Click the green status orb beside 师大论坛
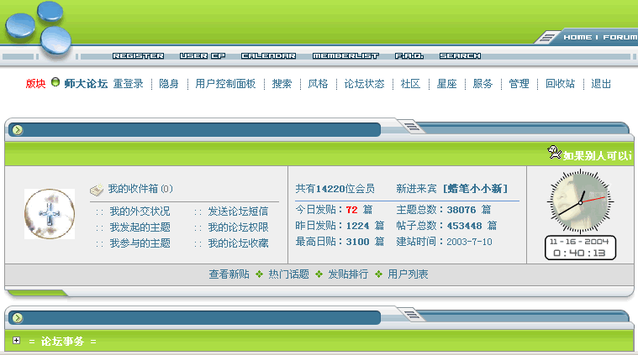The width and height of the screenshot is (638, 355). pyautogui.click(x=55, y=83)
